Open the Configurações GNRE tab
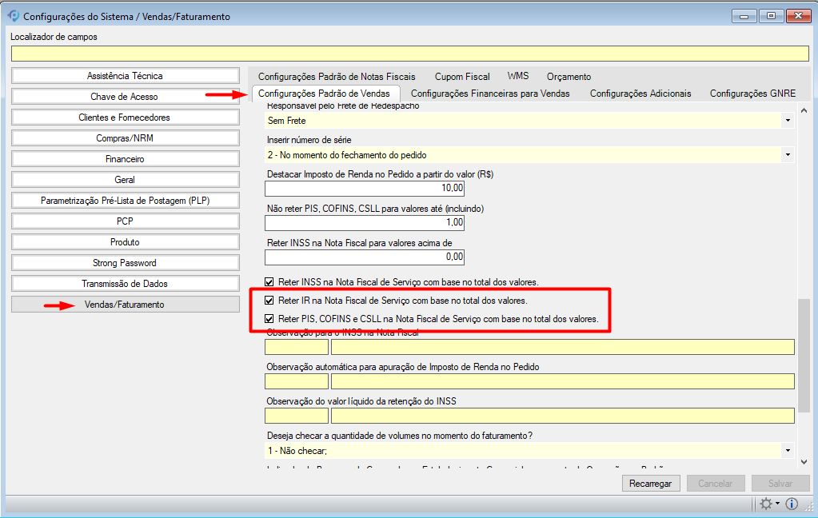 pos(752,94)
